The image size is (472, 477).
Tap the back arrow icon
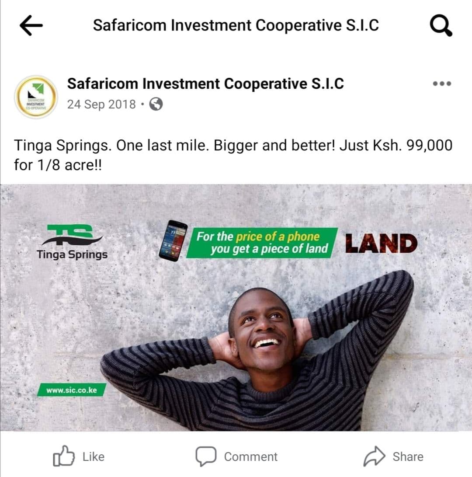31,25
